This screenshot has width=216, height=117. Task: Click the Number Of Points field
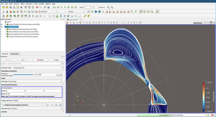38,101
